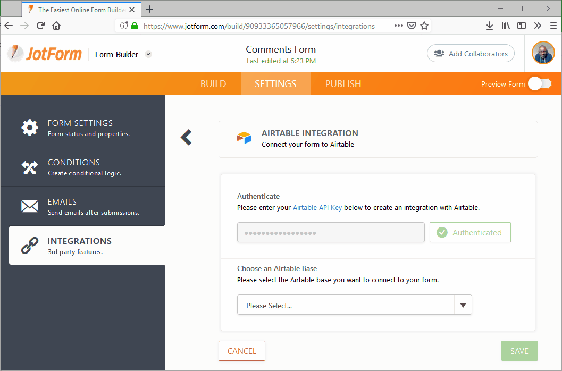Open page actions three-dot menu
562x371 pixels.
[x=398, y=26]
